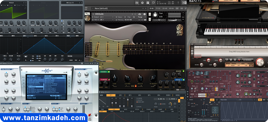Open the Purge dropdown
Screen dimensions: 268x122
pos(142,17)
